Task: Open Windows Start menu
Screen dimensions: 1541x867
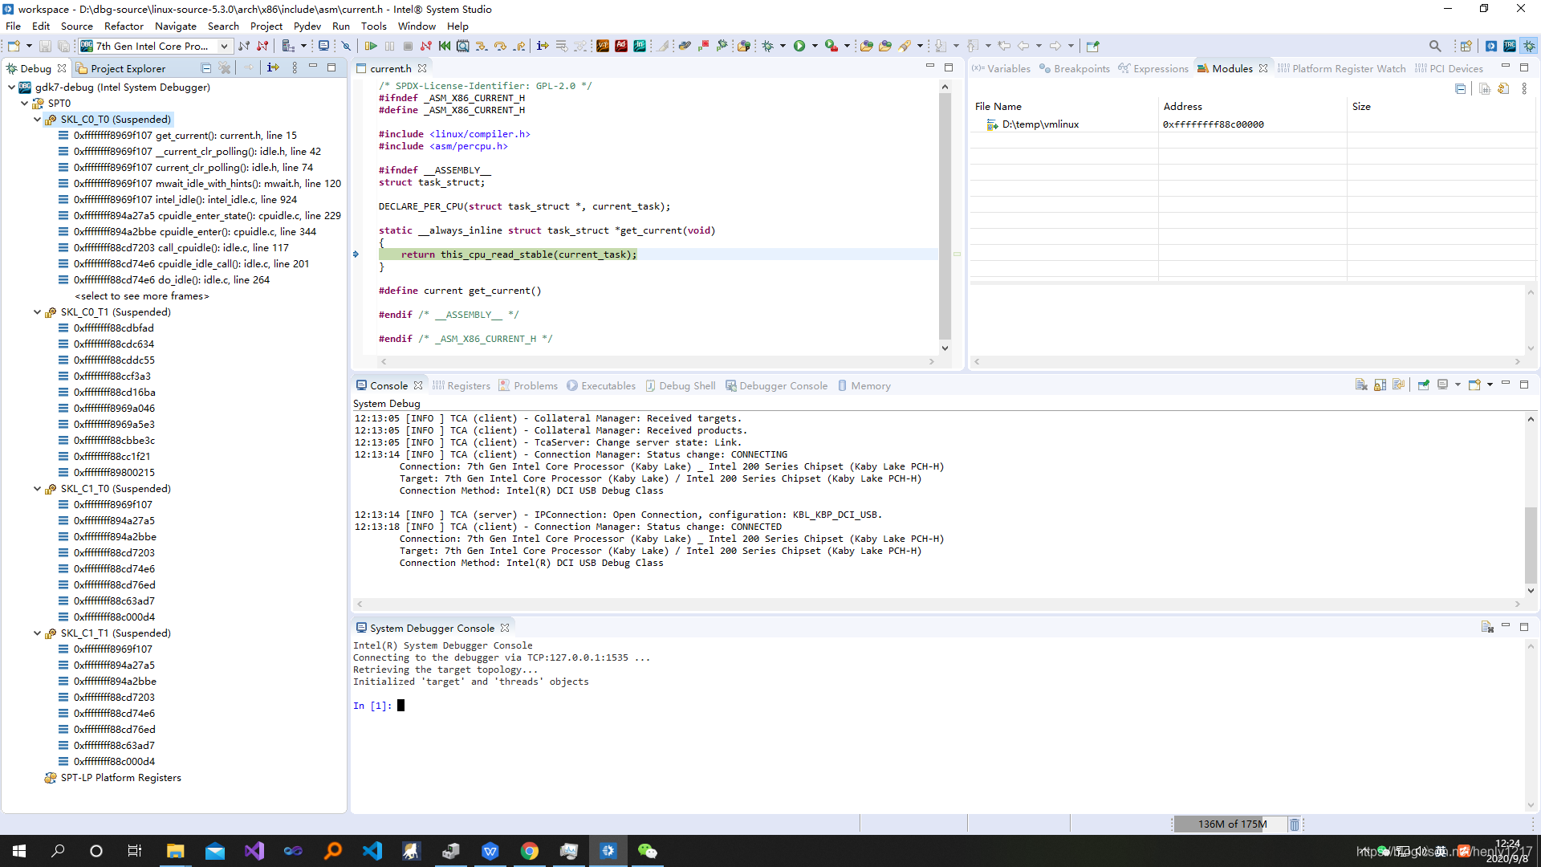Action: click(19, 851)
